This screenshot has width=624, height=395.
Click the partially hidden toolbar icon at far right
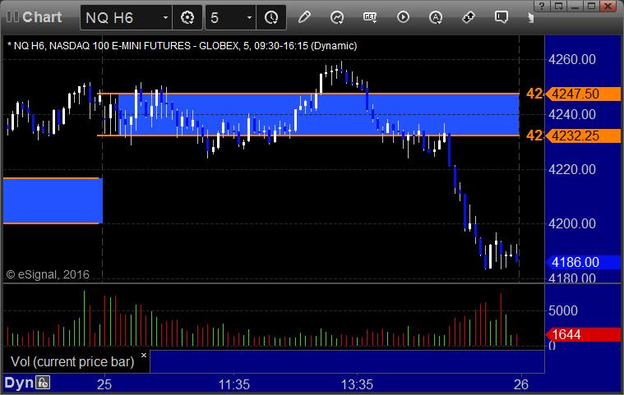pos(530,17)
